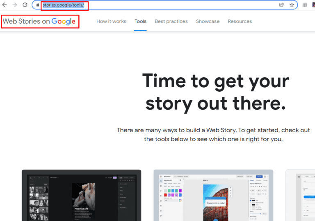This screenshot has height=221, width=315.
Task: Click the stacked-discs extension icon next to the star
Action: point(305,5)
